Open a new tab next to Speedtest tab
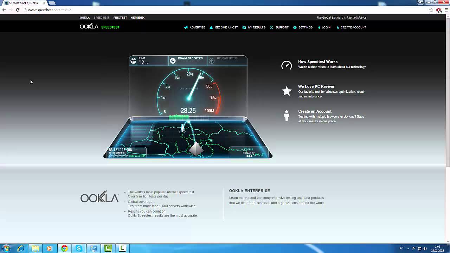This screenshot has height=253, width=450. pyautogui.click(x=52, y=3)
